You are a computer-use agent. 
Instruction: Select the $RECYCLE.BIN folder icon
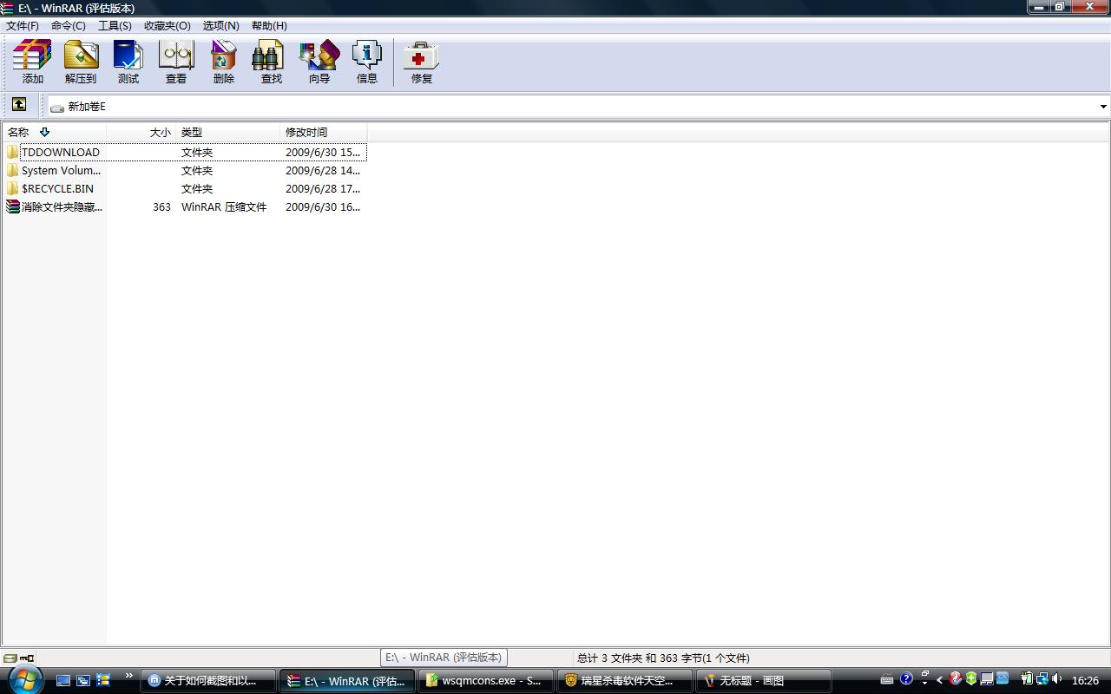click(x=12, y=188)
